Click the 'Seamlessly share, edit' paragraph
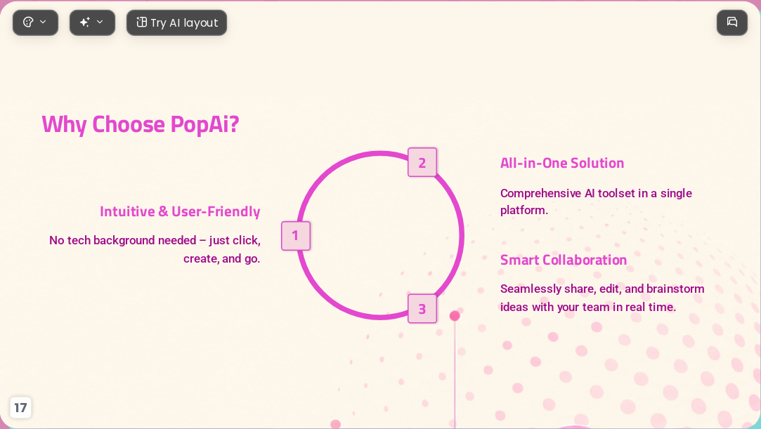761x429 pixels. (602, 298)
